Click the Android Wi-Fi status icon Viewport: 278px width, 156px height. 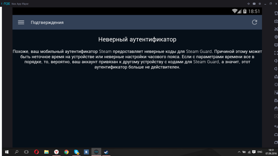click(235, 11)
